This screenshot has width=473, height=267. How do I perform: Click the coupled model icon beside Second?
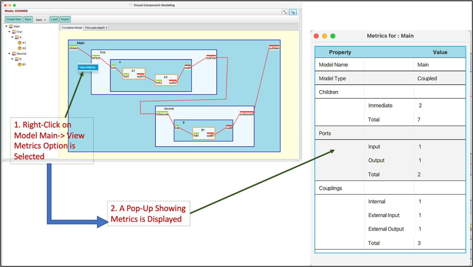tap(14, 53)
